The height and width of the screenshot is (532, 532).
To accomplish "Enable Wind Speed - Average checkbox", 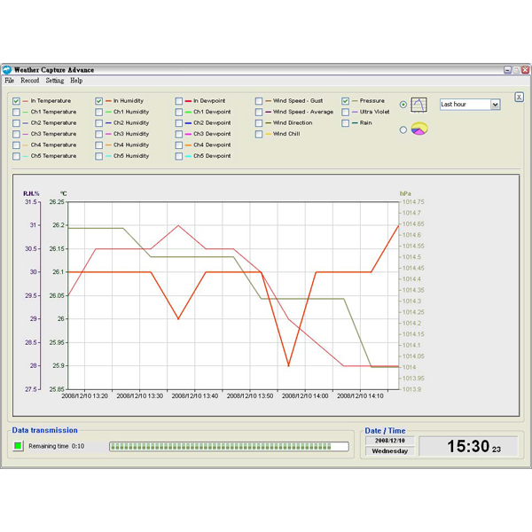I will click(259, 112).
